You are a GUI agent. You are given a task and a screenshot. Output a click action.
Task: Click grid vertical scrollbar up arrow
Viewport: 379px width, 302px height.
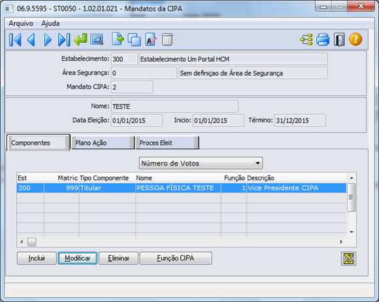352,178
